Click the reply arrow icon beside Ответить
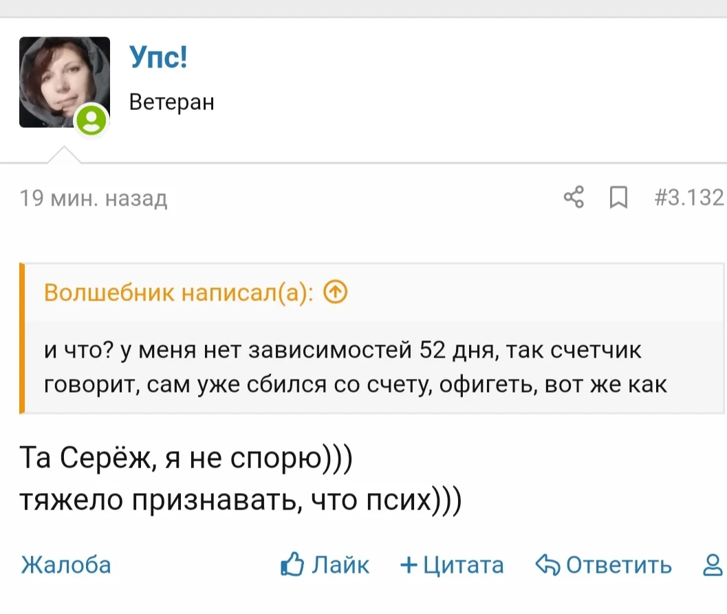 [548, 566]
